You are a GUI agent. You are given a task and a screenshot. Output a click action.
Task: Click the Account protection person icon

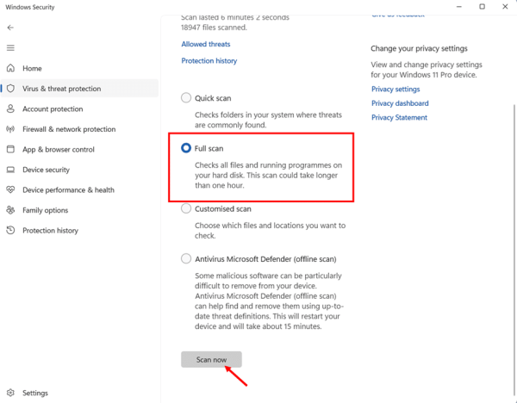point(10,108)
